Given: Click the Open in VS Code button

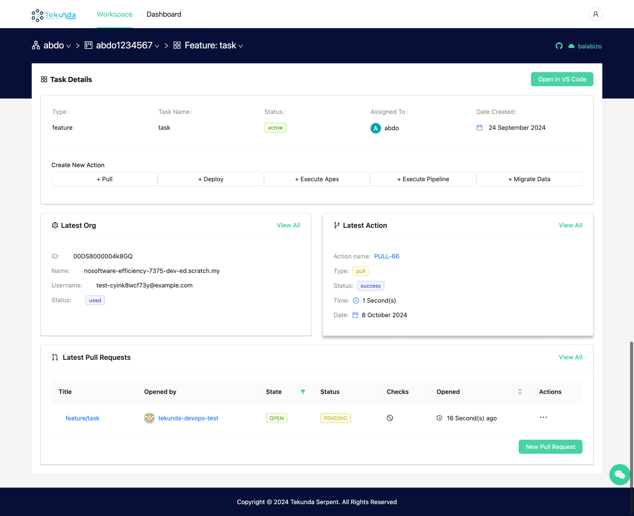Looking at the screenshot, I should (x=562, y=79).
